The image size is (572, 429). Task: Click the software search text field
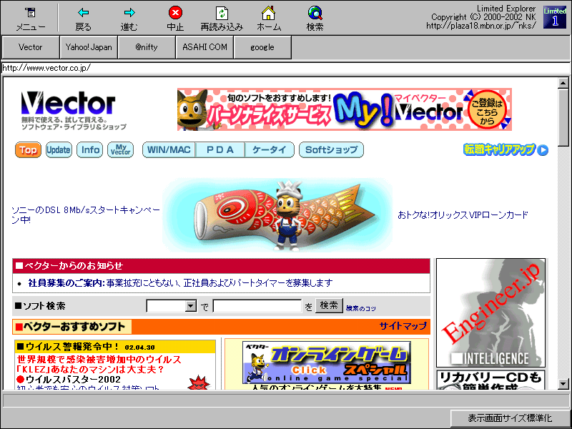click(x=257, y=306)
